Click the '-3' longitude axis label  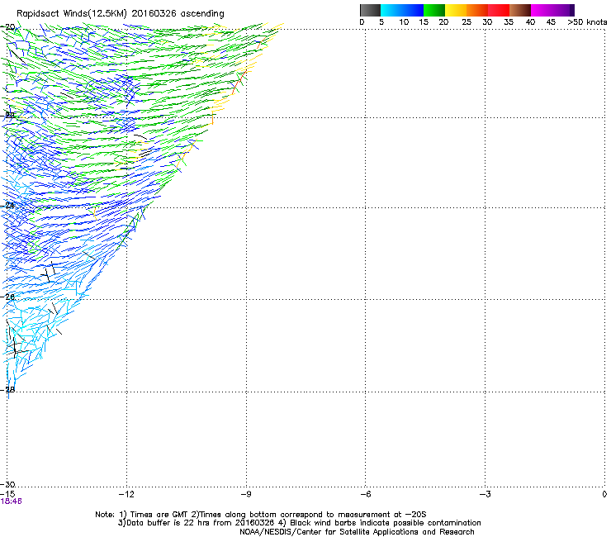pos(485,494)
